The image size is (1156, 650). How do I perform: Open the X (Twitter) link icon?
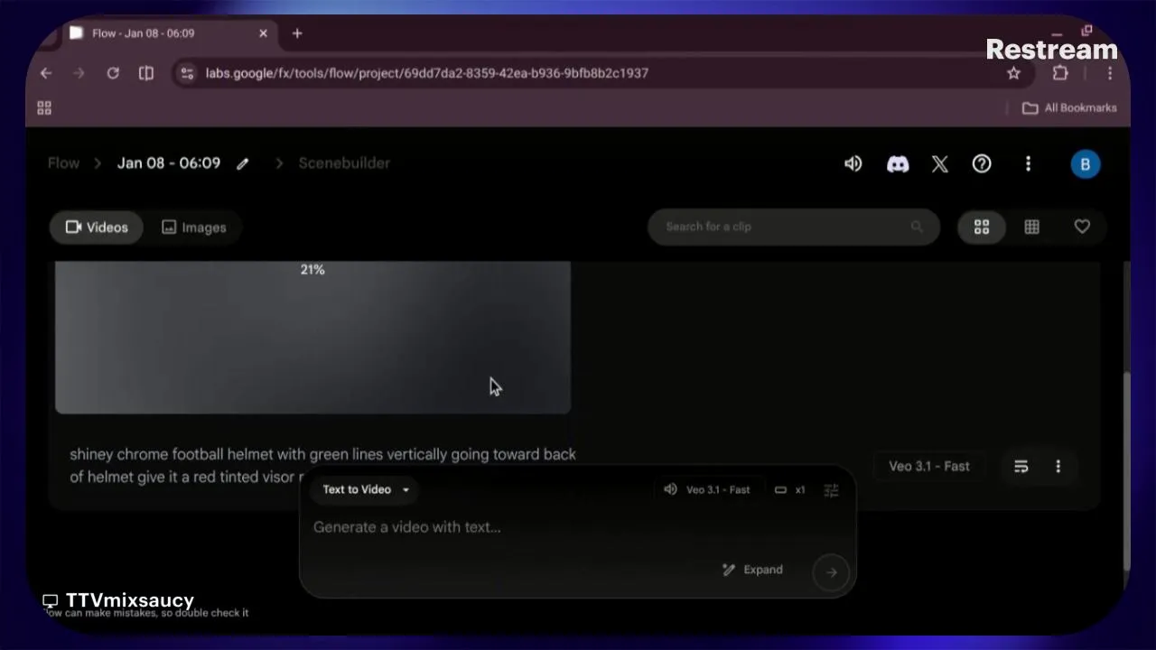pyautogui.click(x=939, y=164)
